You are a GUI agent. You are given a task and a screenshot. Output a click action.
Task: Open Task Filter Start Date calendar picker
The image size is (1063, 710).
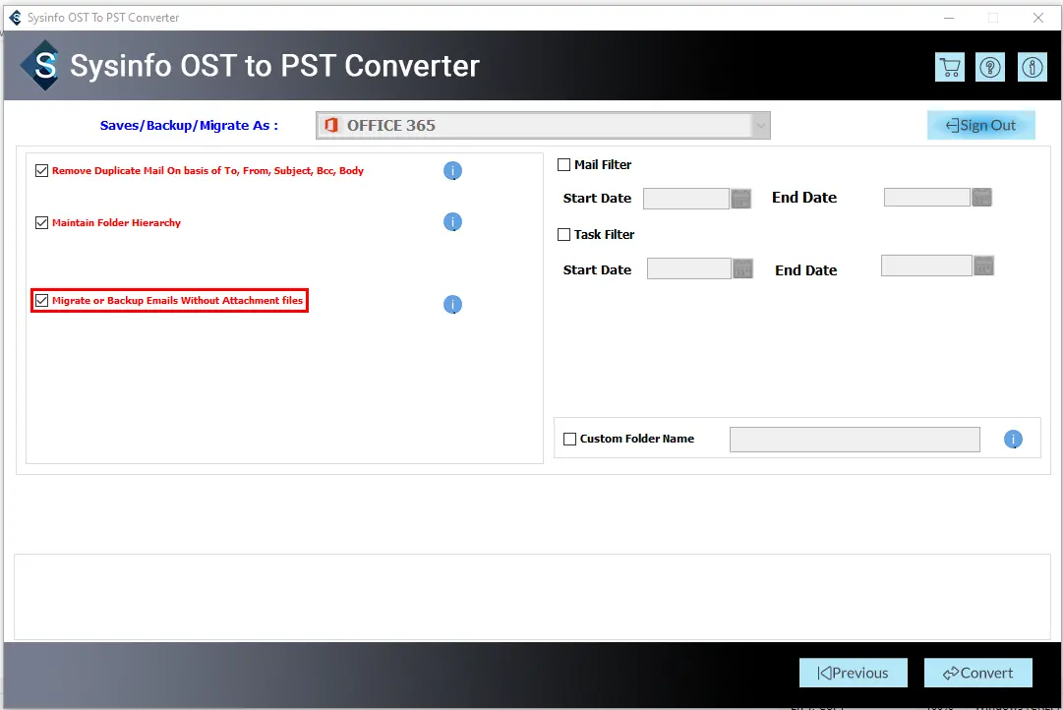(743, 268)
